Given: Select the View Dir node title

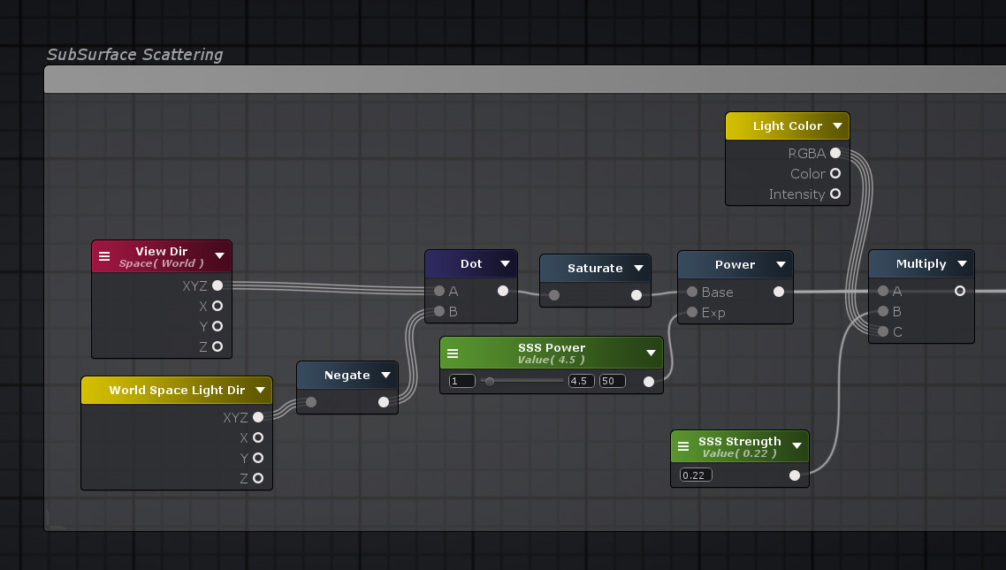Looking at the screenshot, I should [x=162, y=251].
